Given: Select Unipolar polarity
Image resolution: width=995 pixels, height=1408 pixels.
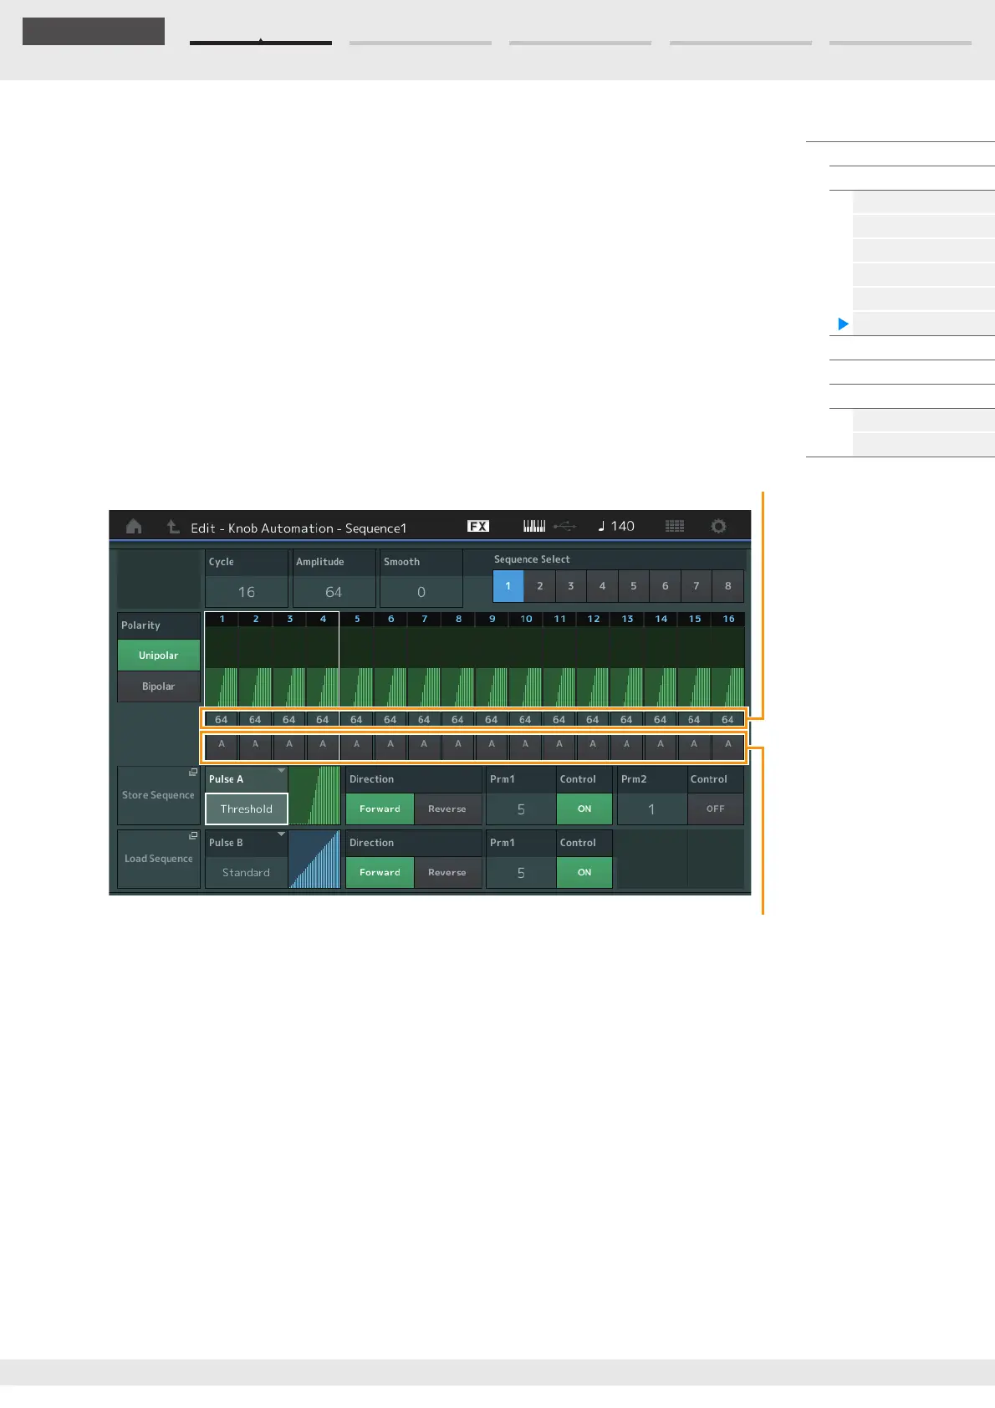Looking at the screenshot, I should click(x=159, y=656).
